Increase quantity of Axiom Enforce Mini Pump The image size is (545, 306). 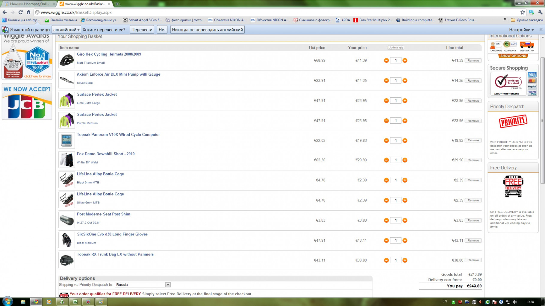coord(405,80)
